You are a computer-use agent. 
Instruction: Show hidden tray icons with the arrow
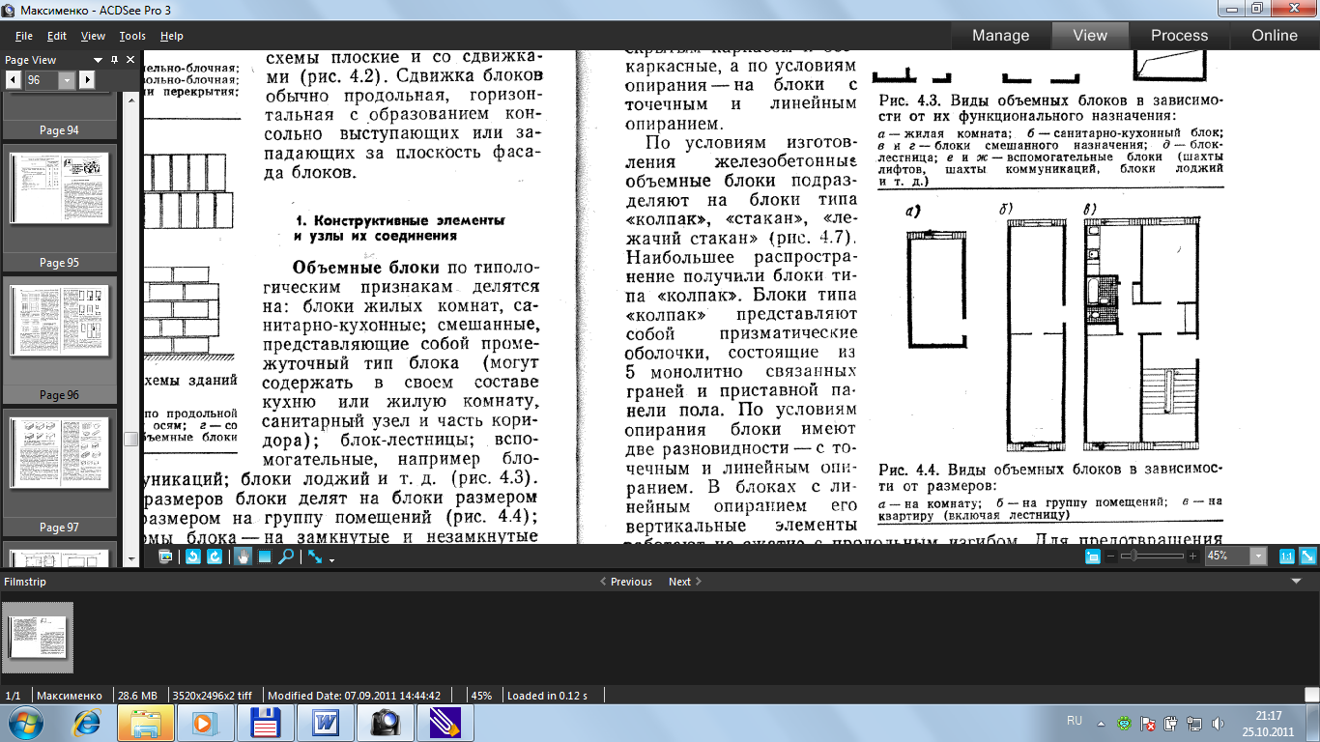tap(1102, 723)
